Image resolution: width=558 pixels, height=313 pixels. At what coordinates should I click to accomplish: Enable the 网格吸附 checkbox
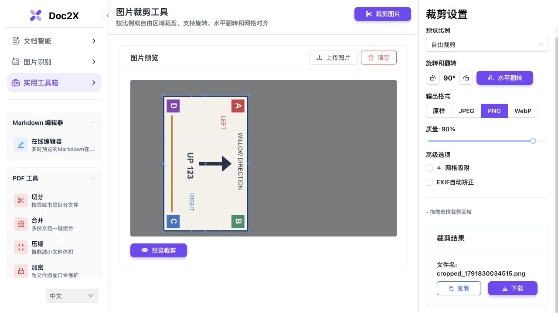click(429, 168)
